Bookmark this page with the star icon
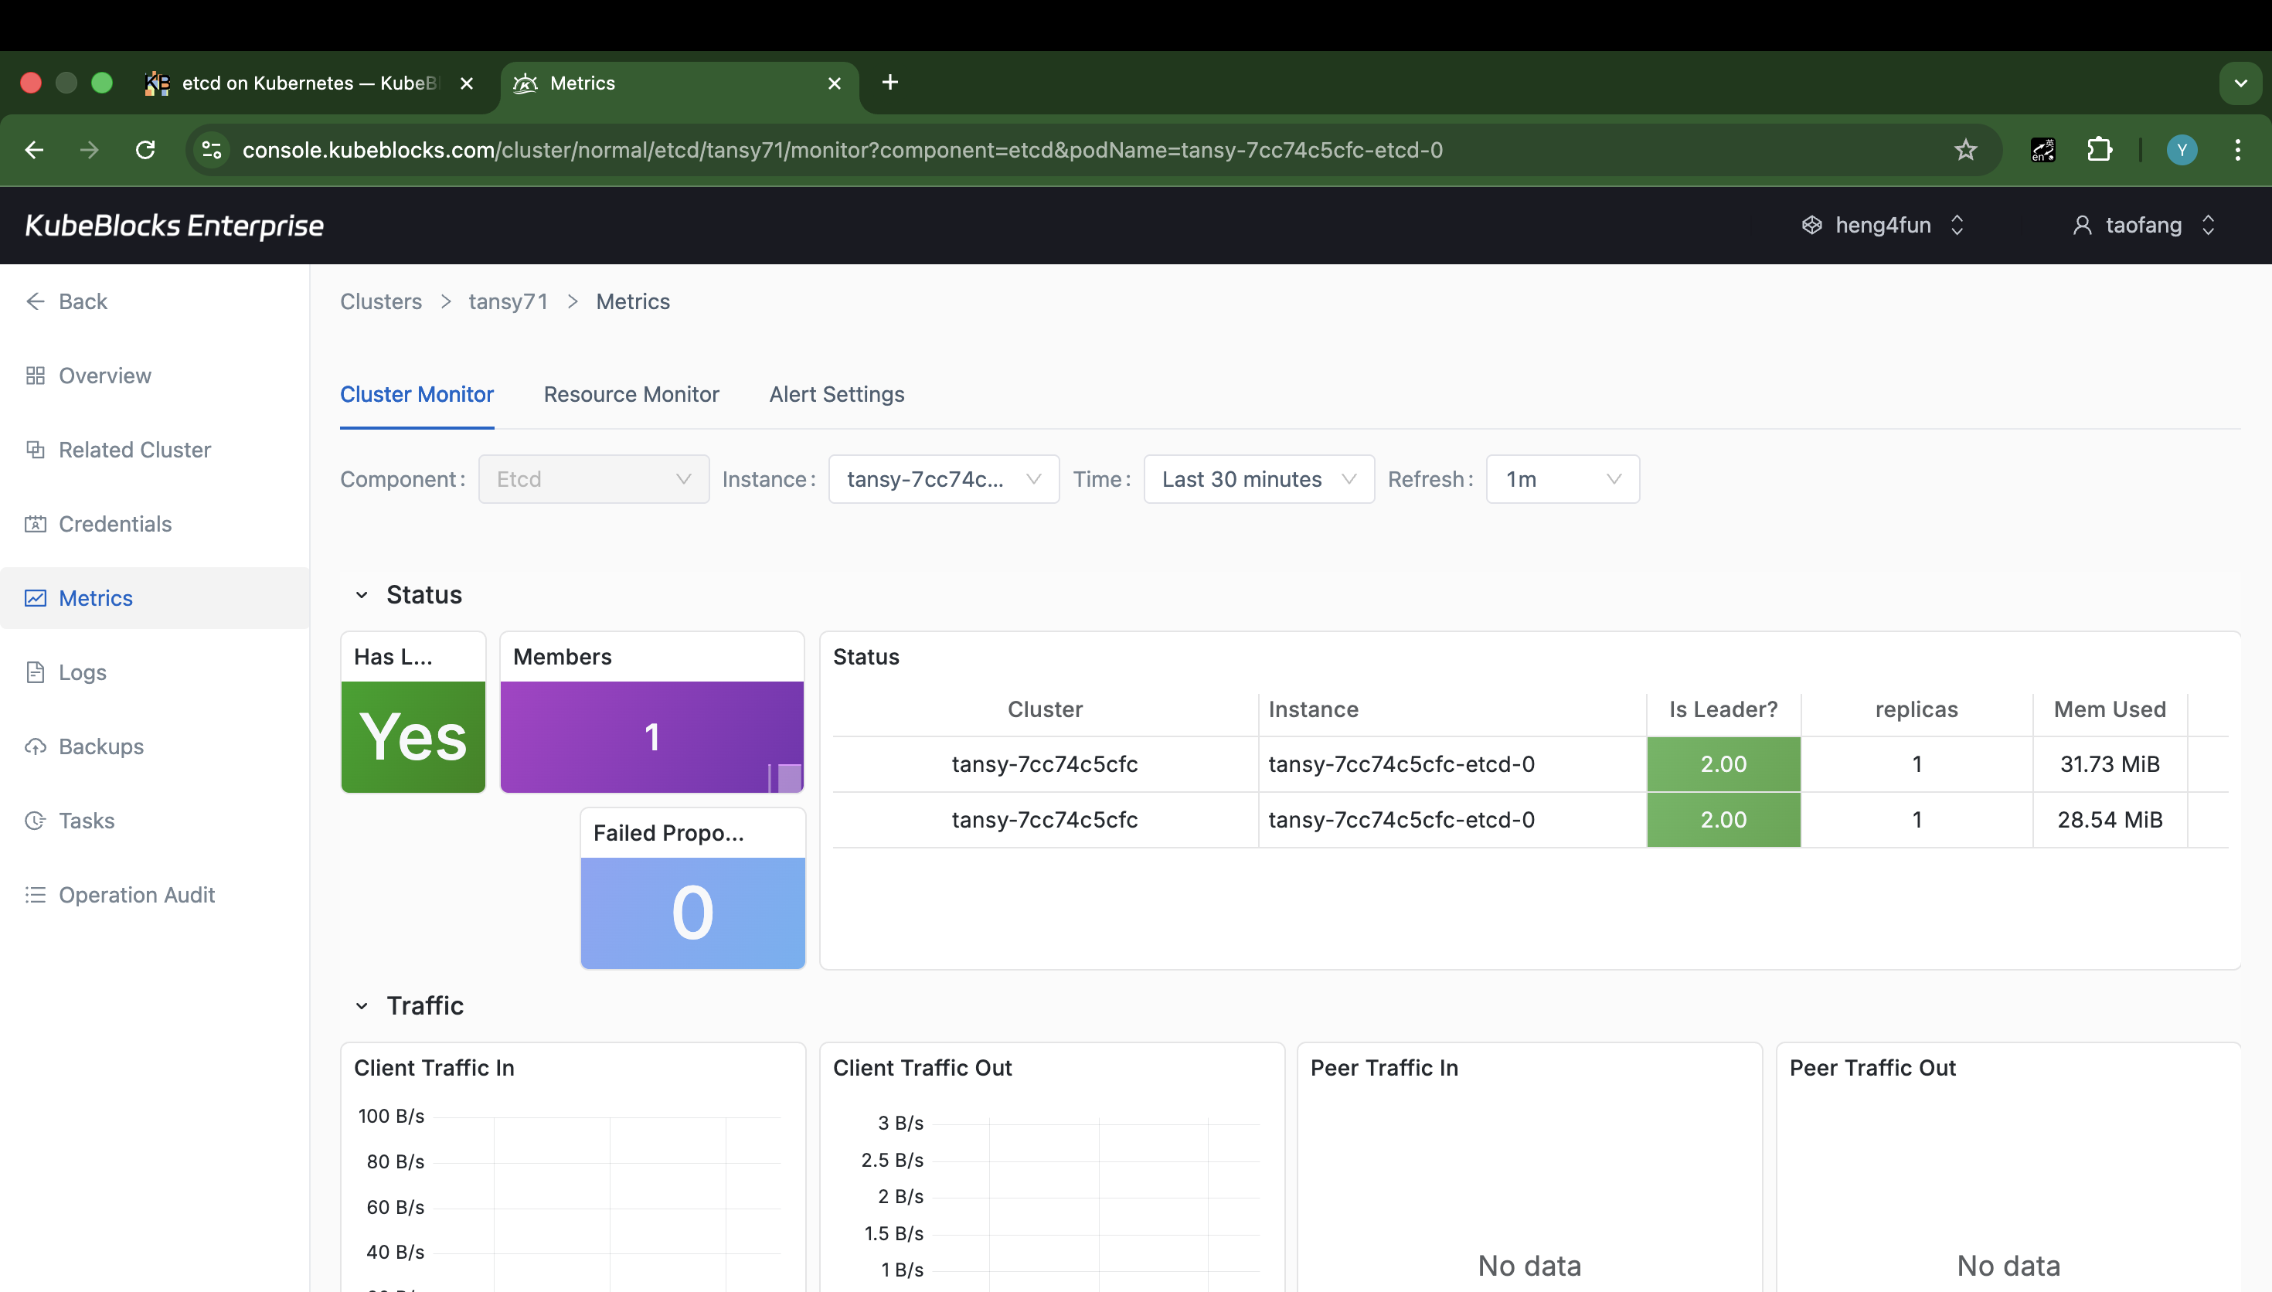Viewport: 2272px width, 1292px height. pos(1966,150)
